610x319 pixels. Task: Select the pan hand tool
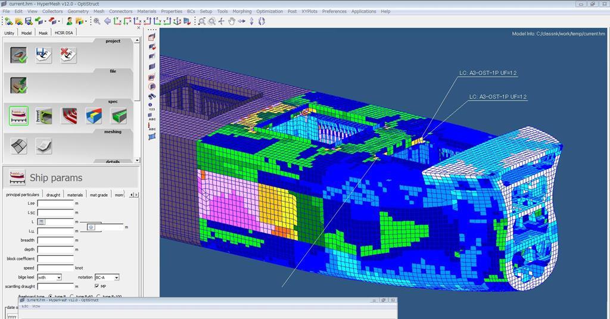[x=232, y=21]
